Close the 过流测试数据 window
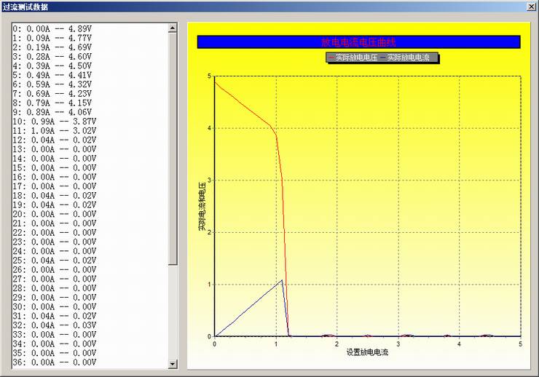 (531, 7)
